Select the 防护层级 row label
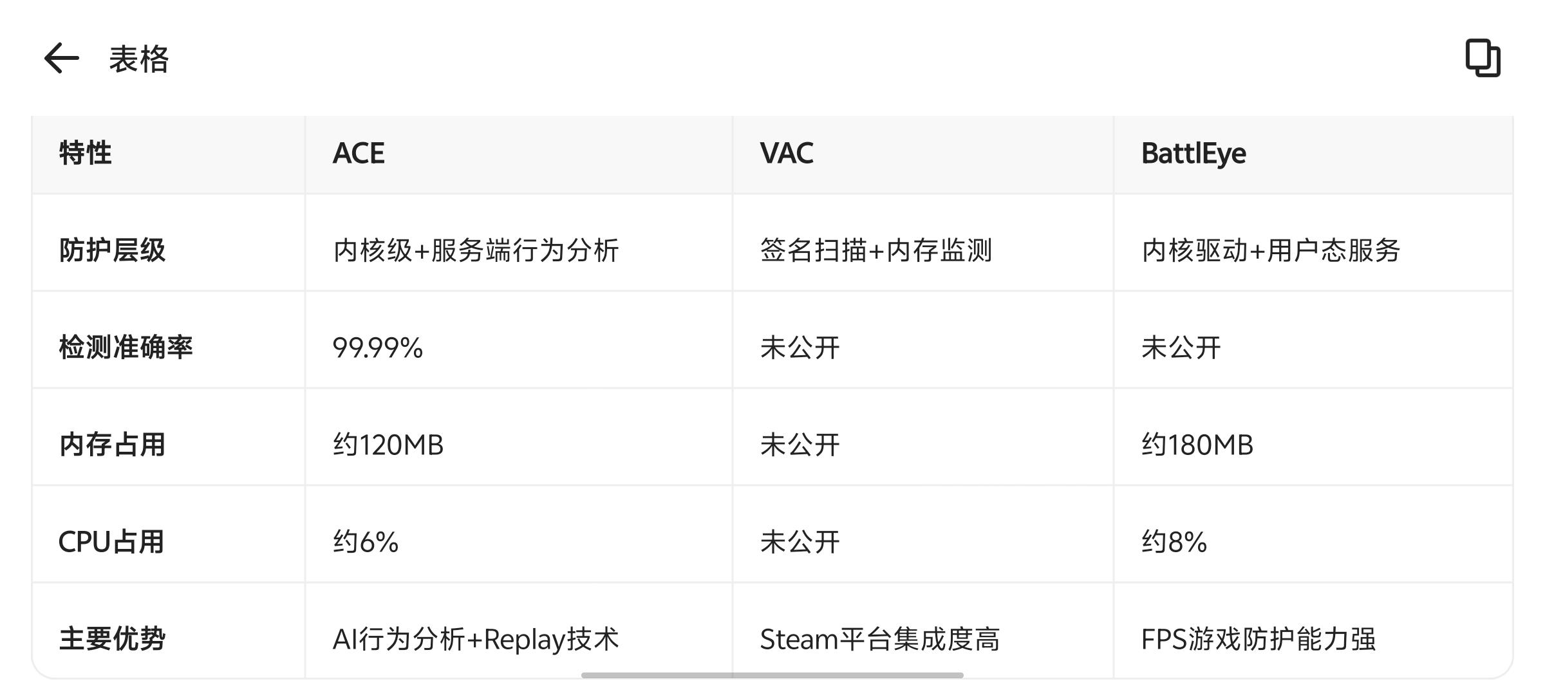 112,250
